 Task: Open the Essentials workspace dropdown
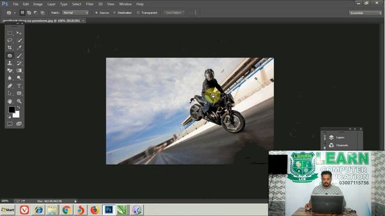pos(365,13)
